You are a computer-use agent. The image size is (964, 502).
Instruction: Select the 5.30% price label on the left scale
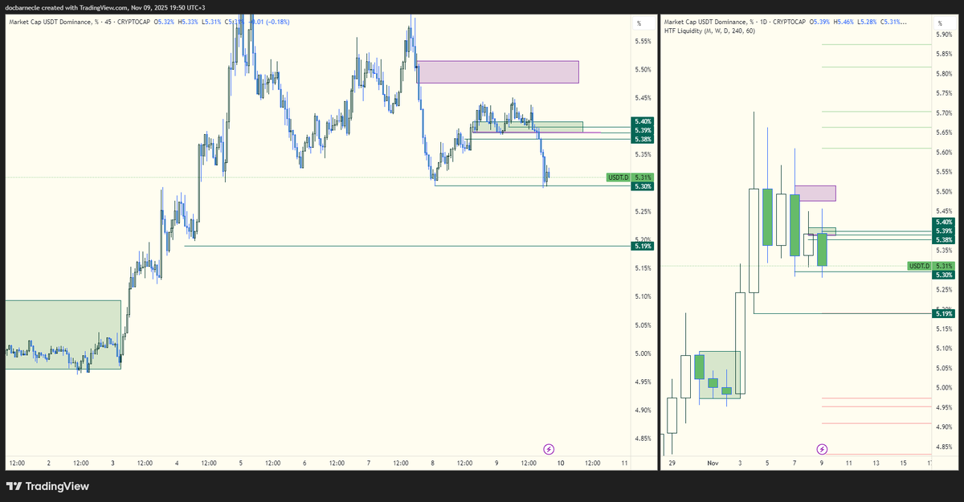(643, 186)
